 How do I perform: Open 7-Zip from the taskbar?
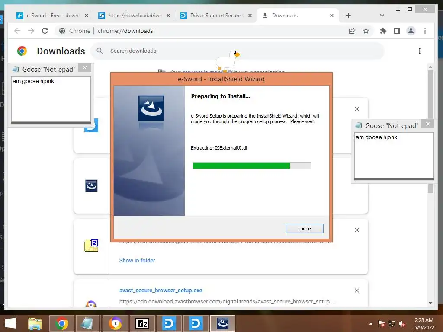[142, 323]
